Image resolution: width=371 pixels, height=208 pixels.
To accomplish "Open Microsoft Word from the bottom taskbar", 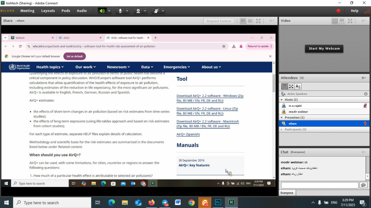I will 178,203.
